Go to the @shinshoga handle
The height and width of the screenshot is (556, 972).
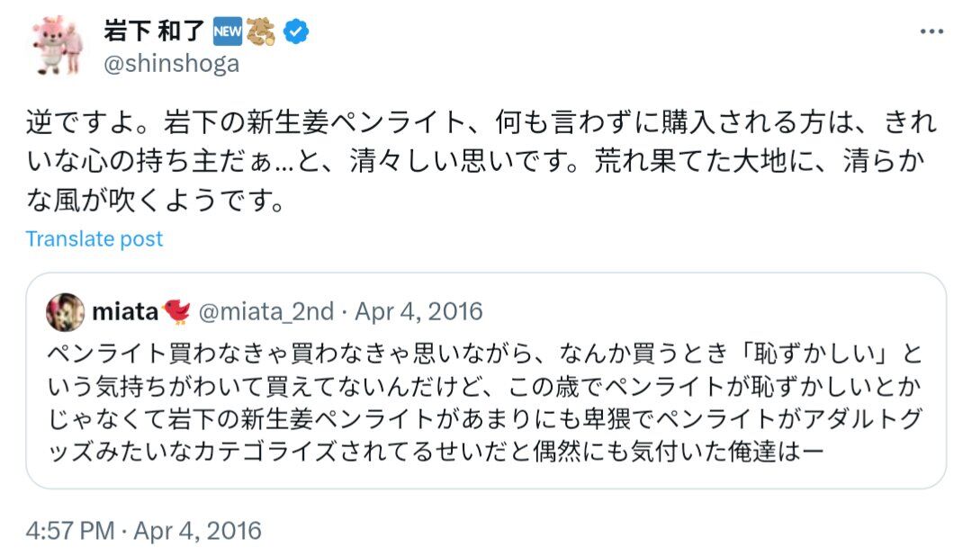(172, 64)
